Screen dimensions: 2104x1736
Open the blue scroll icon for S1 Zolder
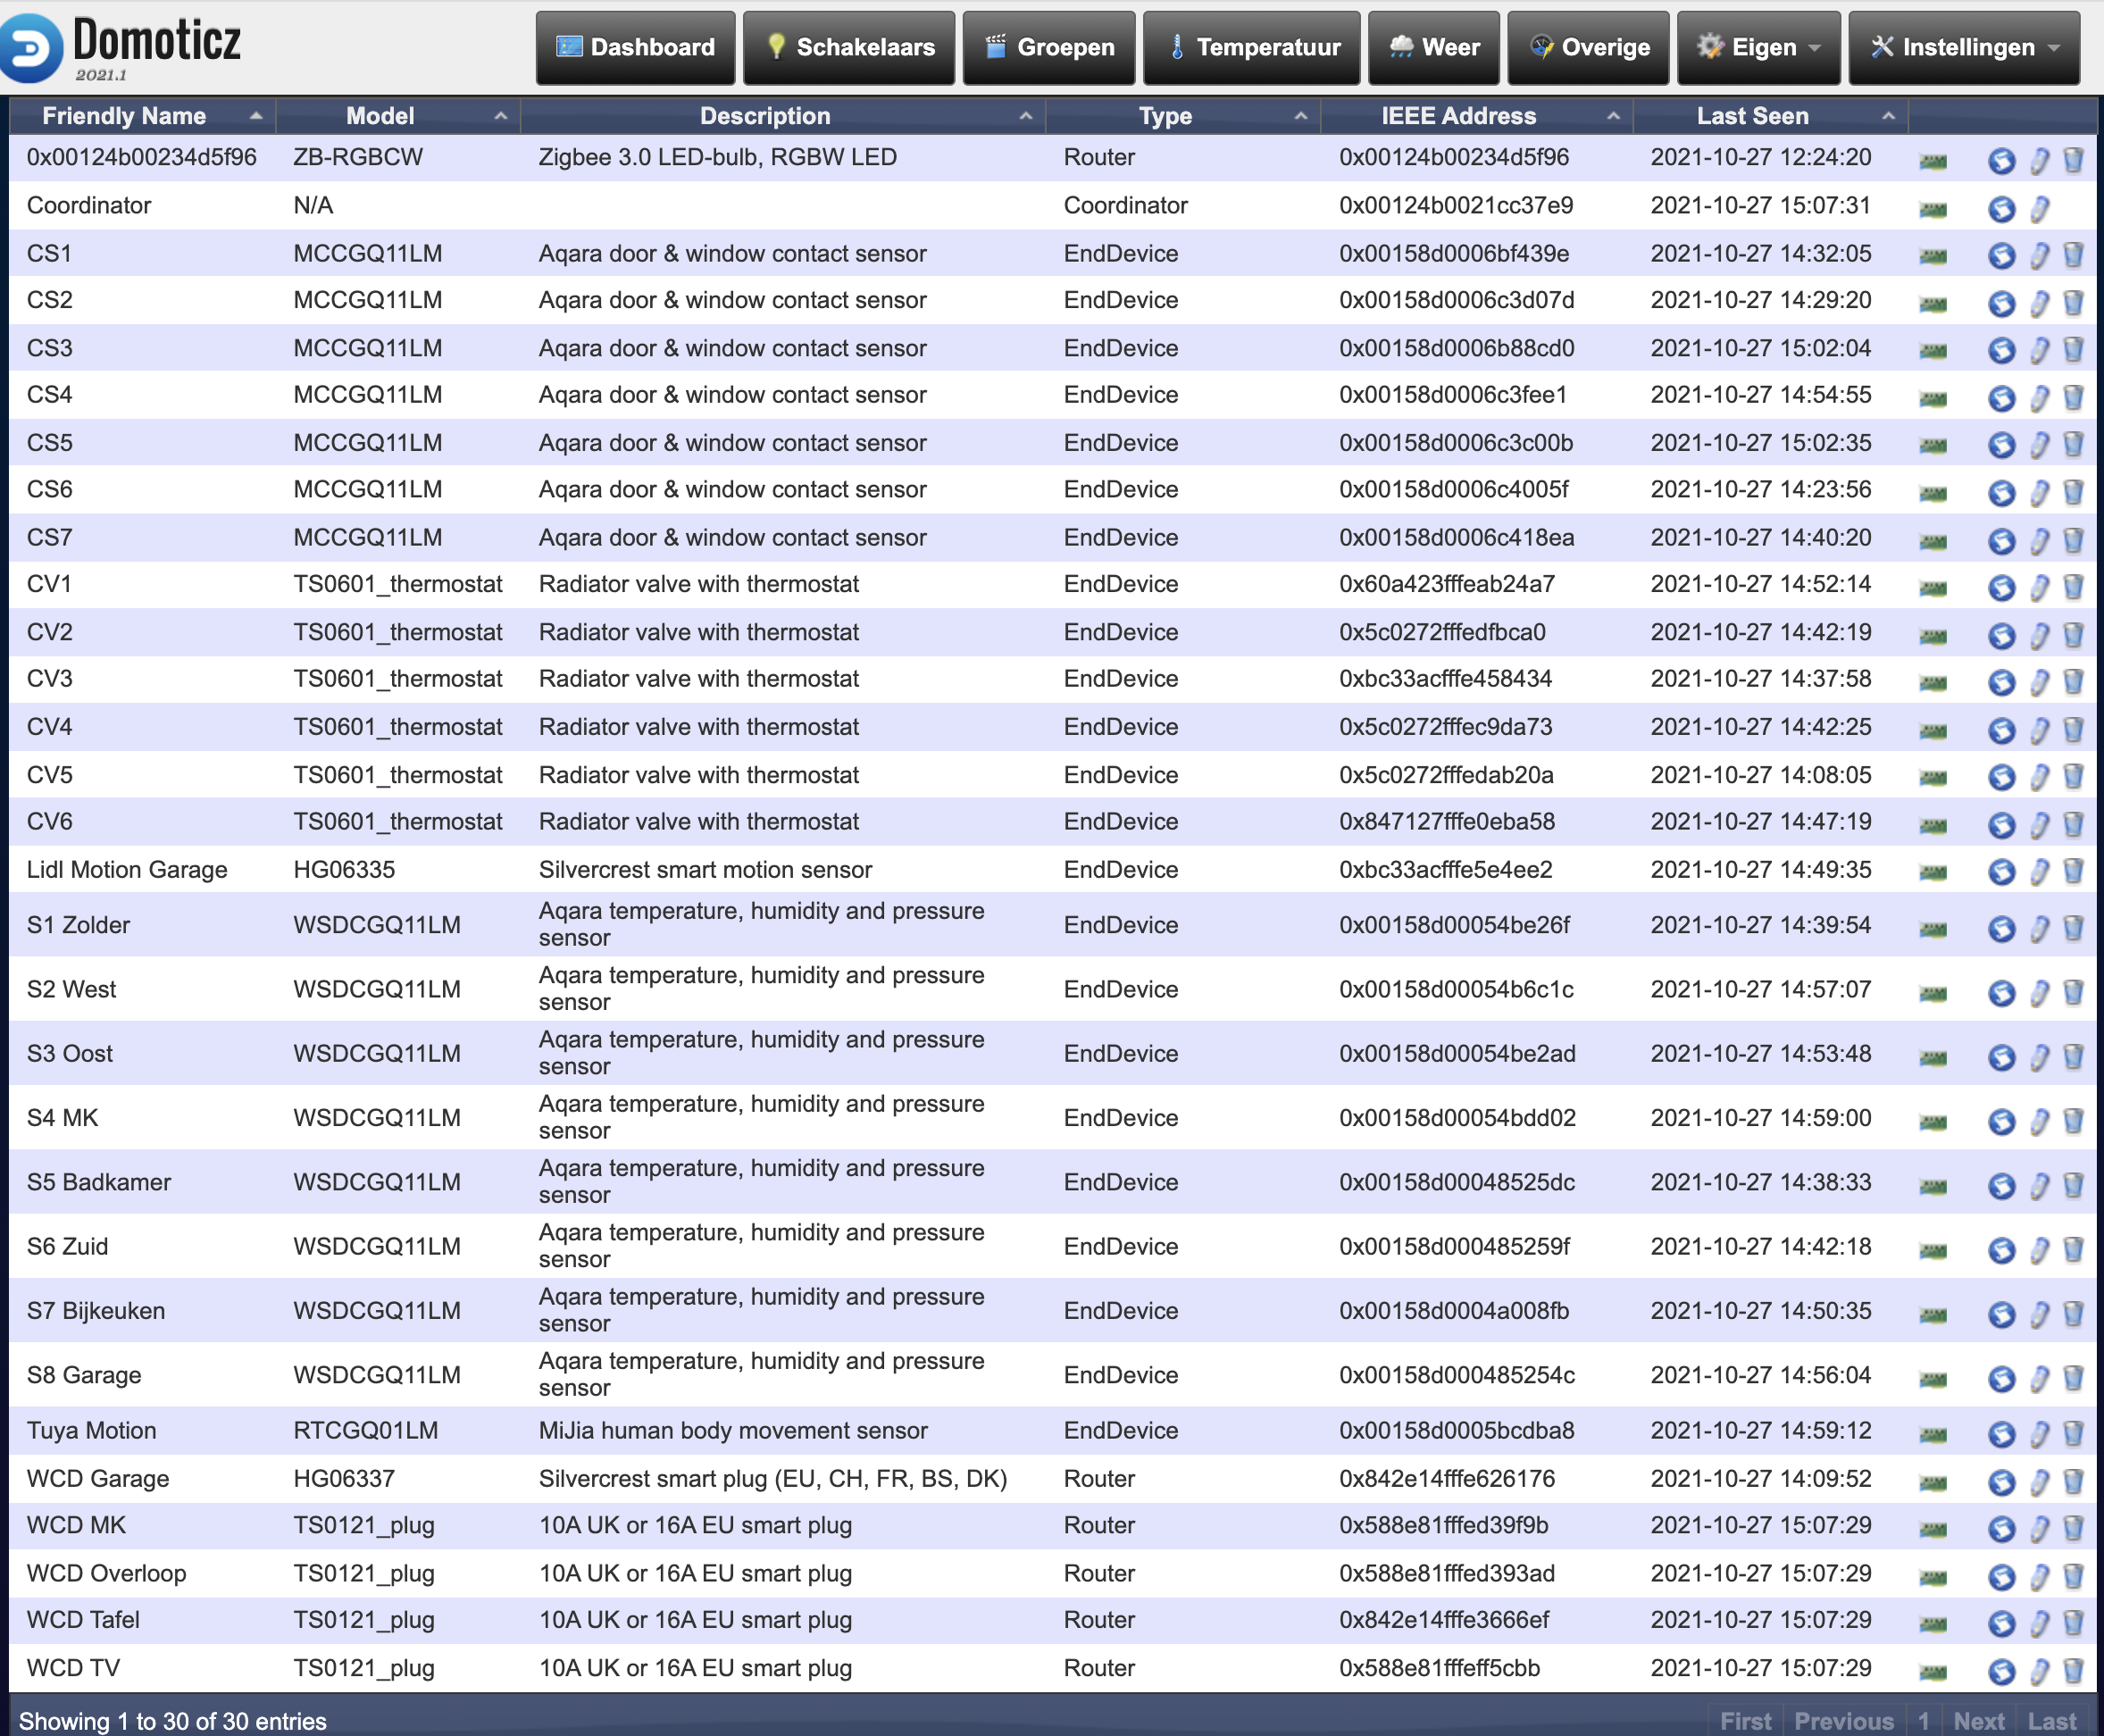pyautogui.click(x=2001, y=928)
